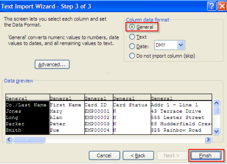Click the Cancel button
227x164 pixels.
(x=104, y=156)
